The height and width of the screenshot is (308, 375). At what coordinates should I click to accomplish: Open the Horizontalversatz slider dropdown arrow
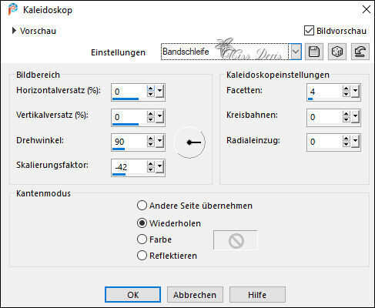(159, 92)
